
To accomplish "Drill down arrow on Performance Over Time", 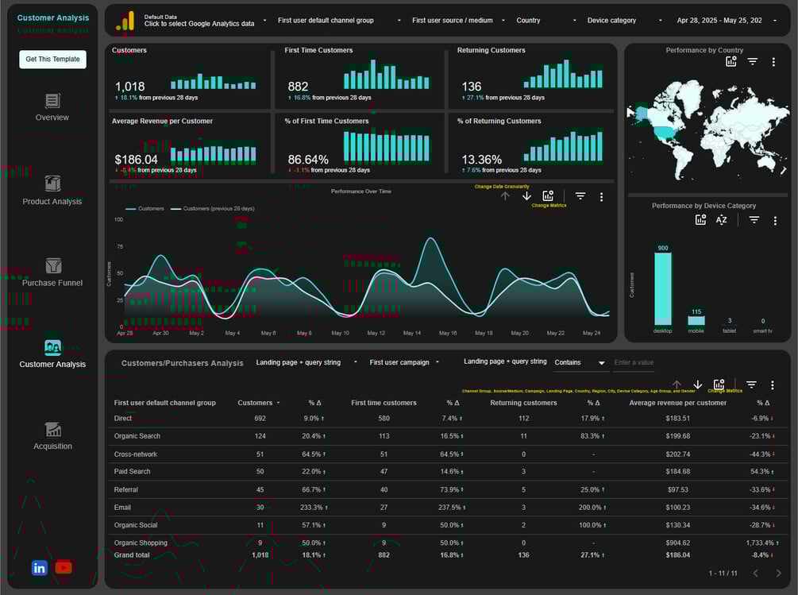I will pos(526,196).
